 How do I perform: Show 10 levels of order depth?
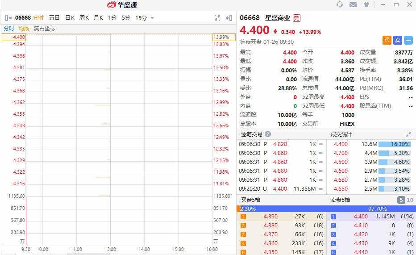click(x=410, y=200)
